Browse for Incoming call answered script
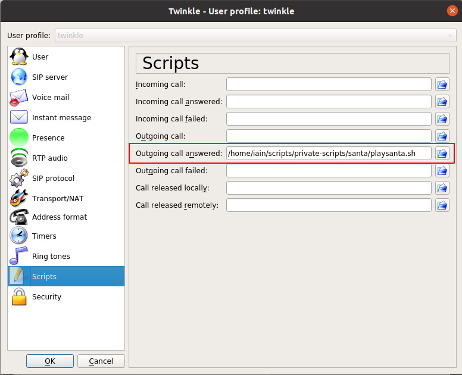Screen dimensions: 462x375 442,102
